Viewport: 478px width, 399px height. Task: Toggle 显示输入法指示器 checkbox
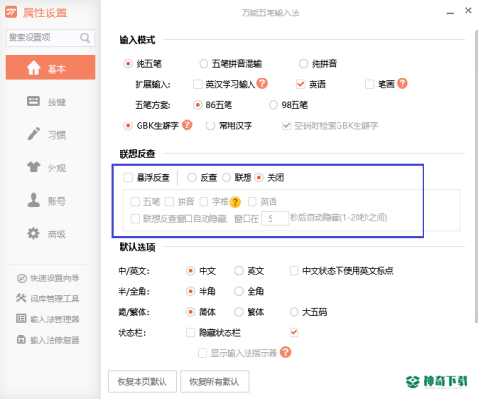pos(203,353)
